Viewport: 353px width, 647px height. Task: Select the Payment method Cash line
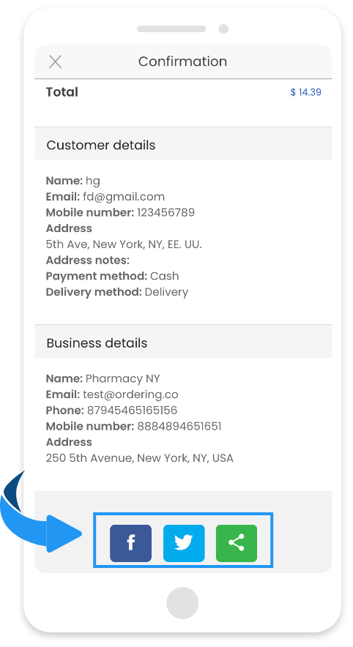[x=112, y=276]
